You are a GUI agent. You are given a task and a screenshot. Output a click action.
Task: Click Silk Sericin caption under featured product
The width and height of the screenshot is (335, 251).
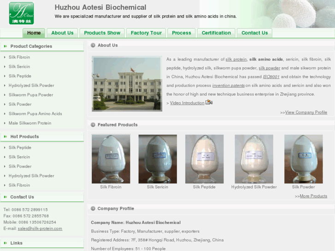[x=158, y=187]
